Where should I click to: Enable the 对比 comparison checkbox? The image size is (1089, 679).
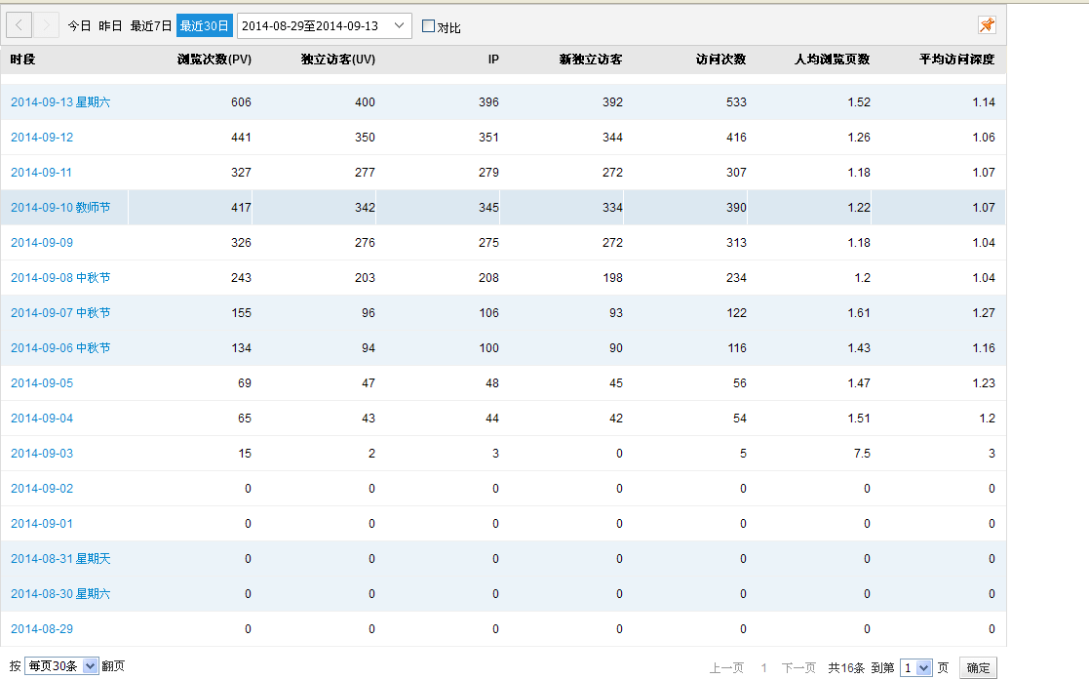point(428,26)
